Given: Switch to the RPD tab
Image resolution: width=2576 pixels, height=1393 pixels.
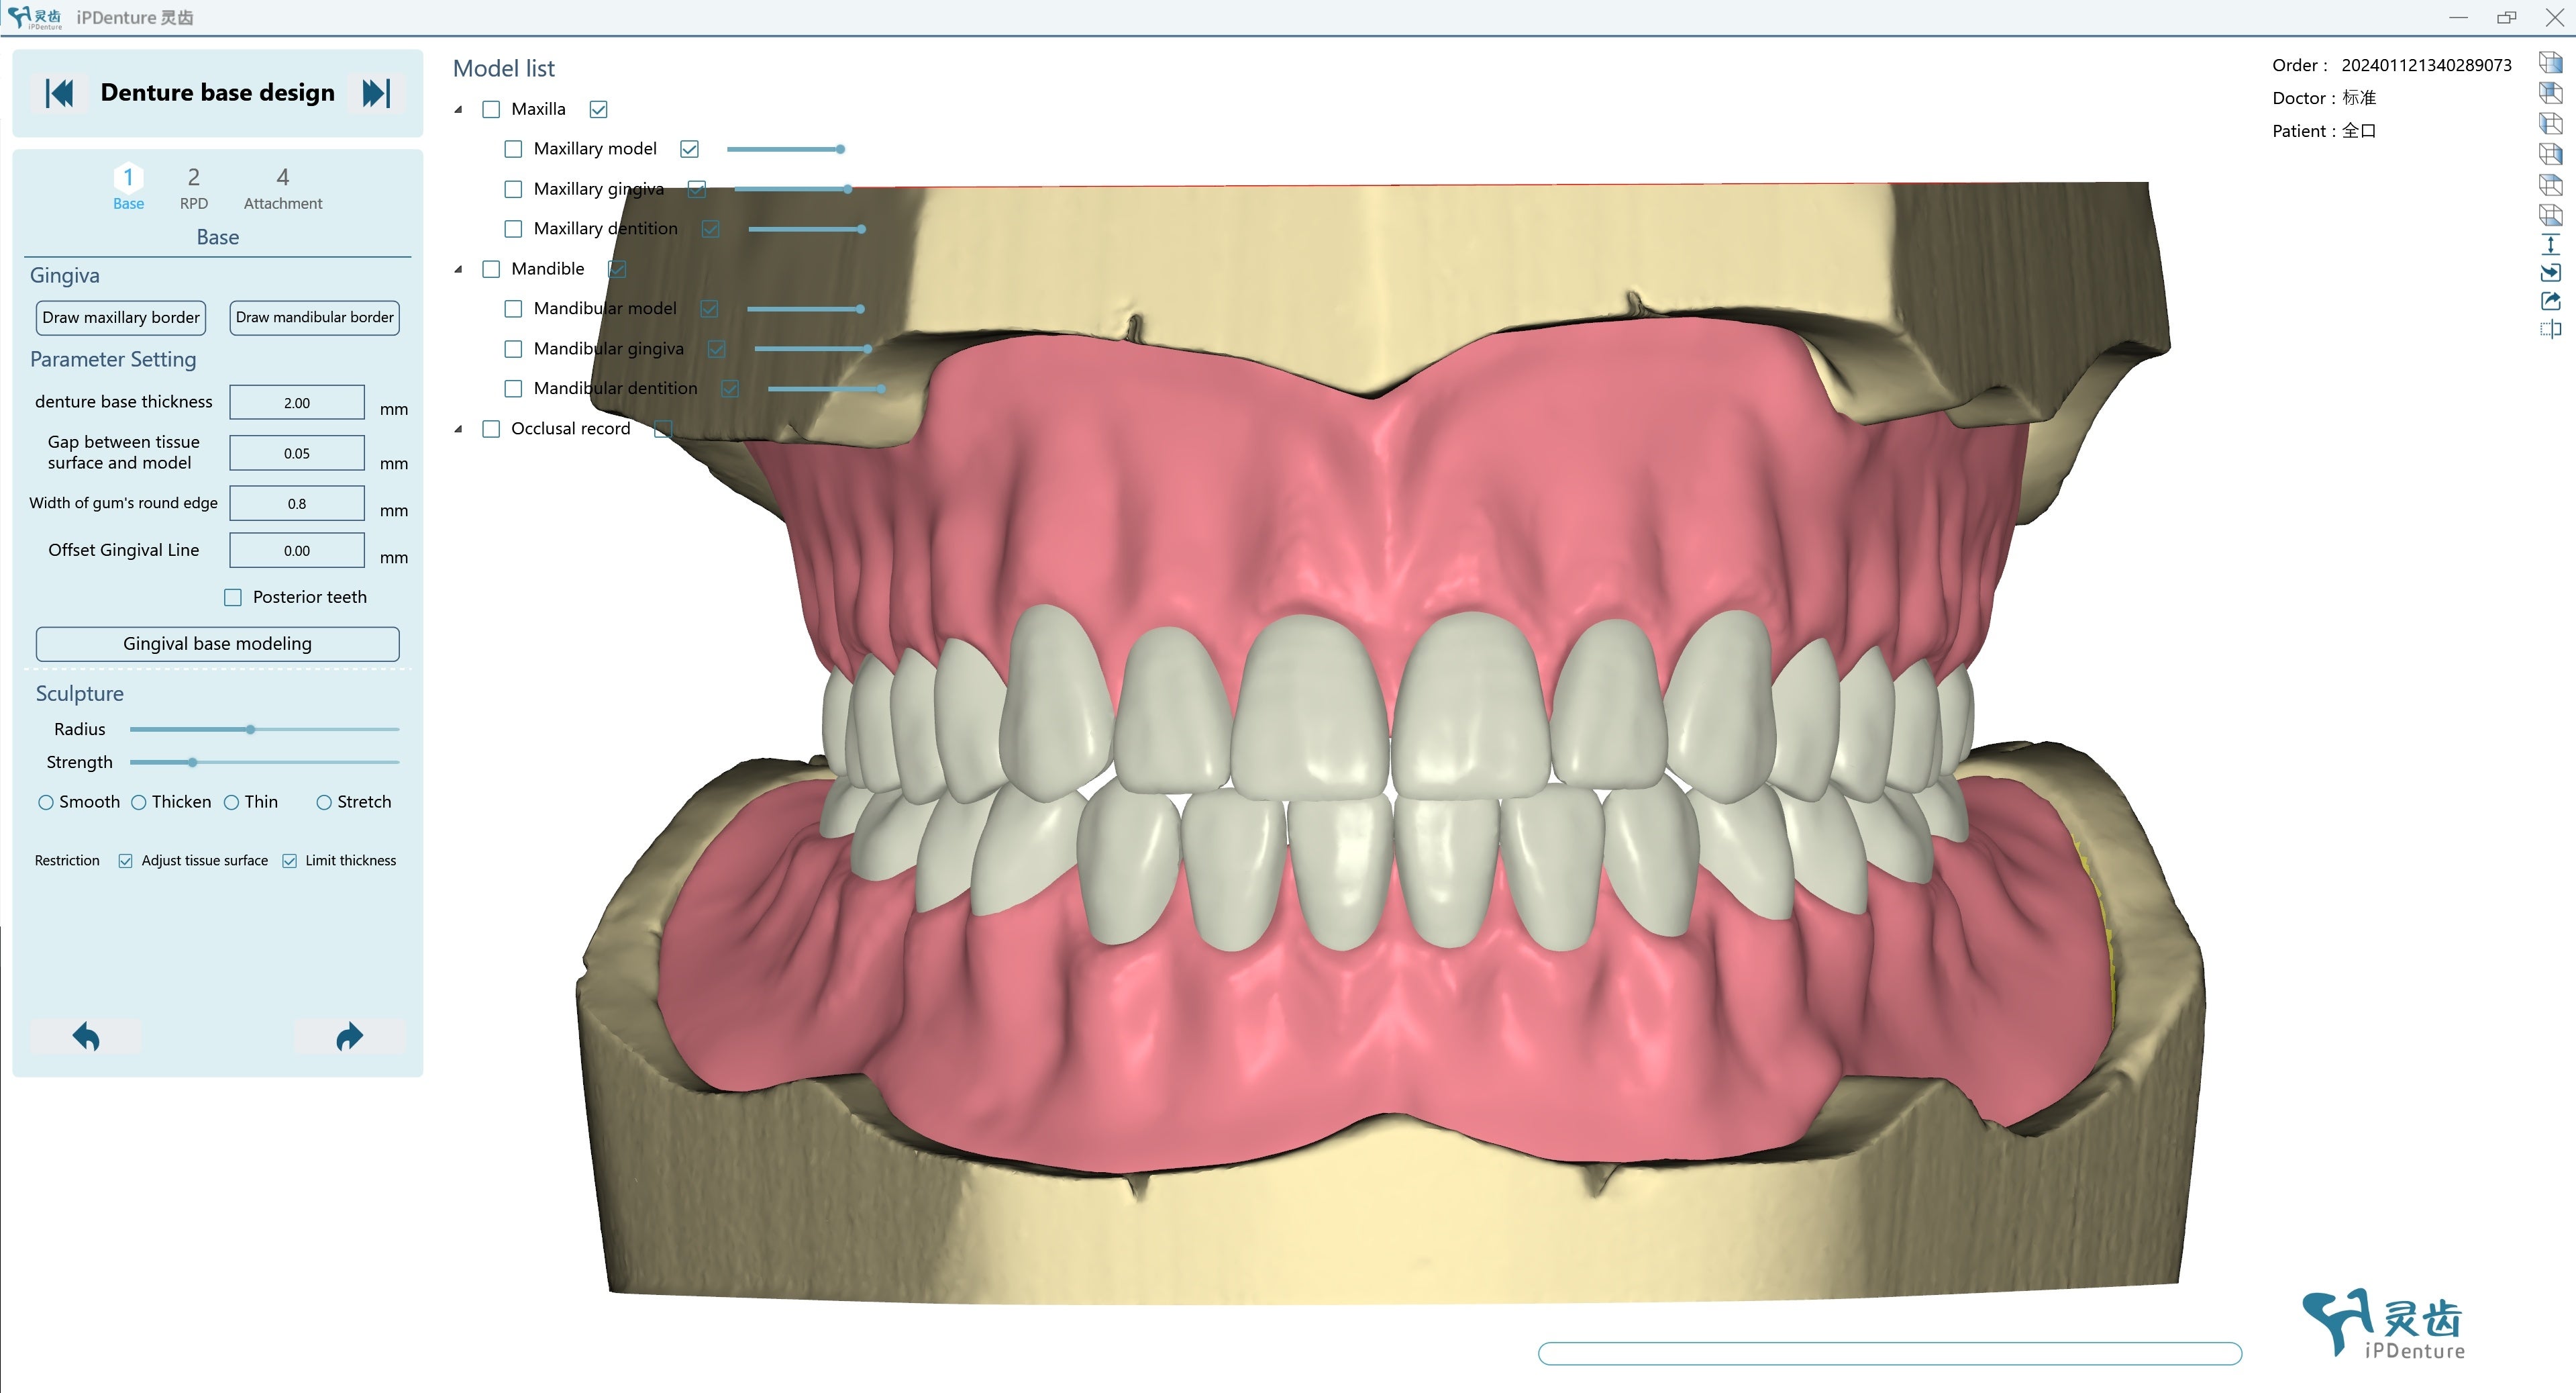Looking at the screenshot, I should pyautogui.click(x=194, y=187).
